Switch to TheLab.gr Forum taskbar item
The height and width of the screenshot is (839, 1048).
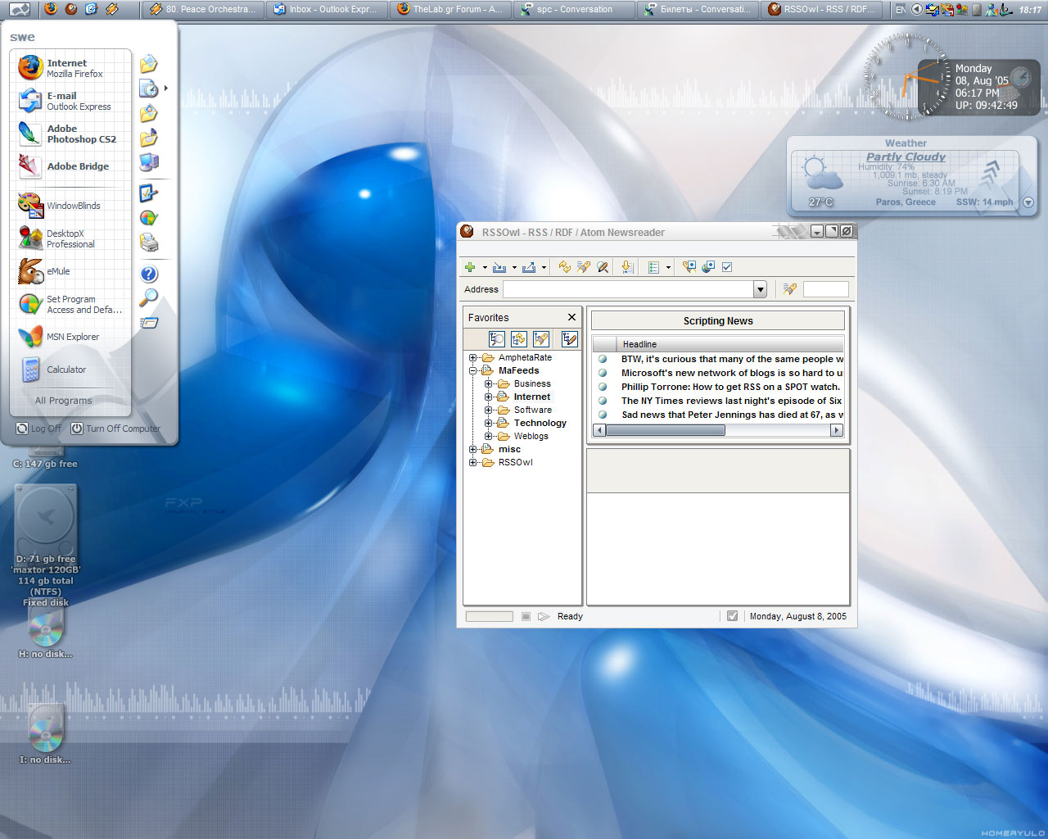[x=450, y=10]
